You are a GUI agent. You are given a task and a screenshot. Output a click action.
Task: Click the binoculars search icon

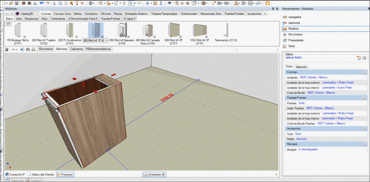[x=28, y=49]
